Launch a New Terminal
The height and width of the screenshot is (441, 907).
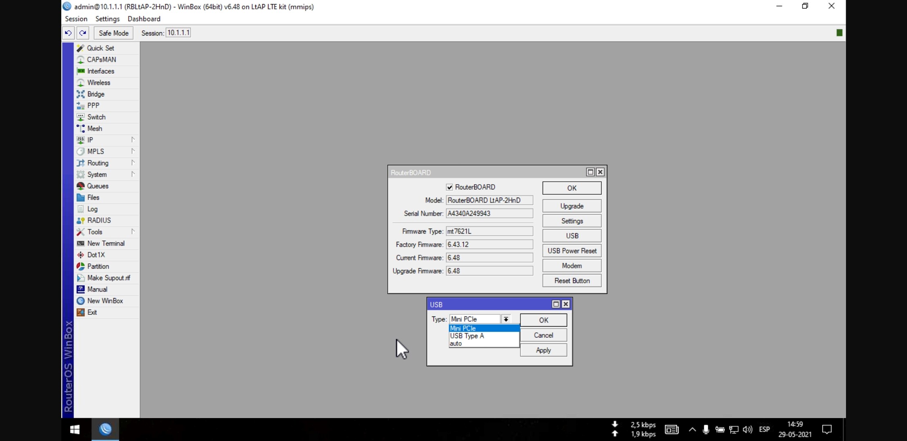tap(106, 243)
